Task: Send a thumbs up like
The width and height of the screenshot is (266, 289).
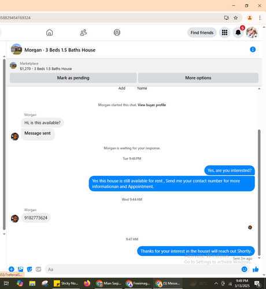Action: (256, 269)
